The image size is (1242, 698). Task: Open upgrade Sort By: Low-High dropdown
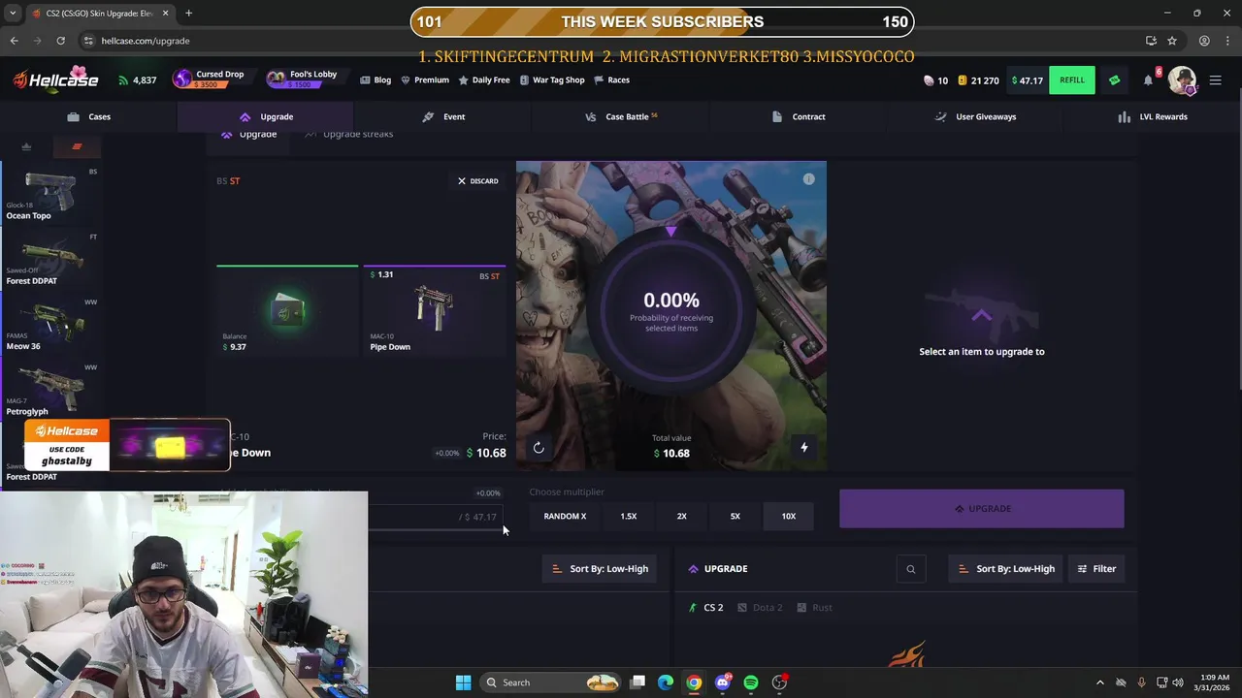tap(1006, 569)
